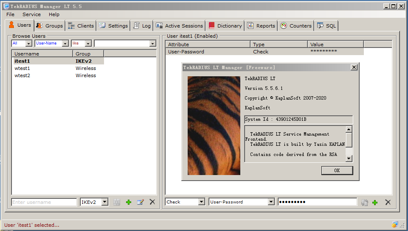Click the green plus add user icon
This screenshot has height=231, width=408.
click(x=129, y=202)
